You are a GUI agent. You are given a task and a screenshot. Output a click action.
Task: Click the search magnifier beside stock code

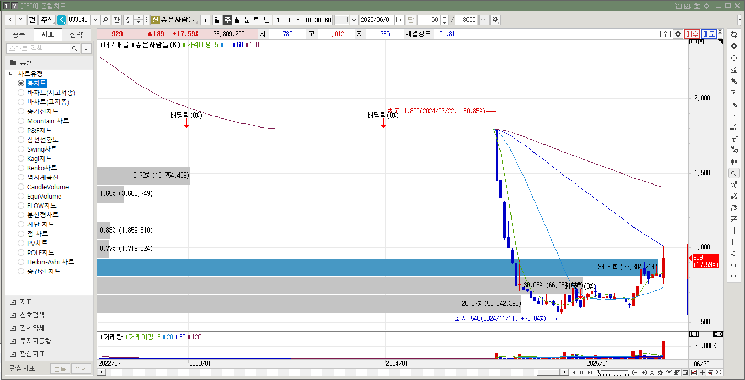105,20
